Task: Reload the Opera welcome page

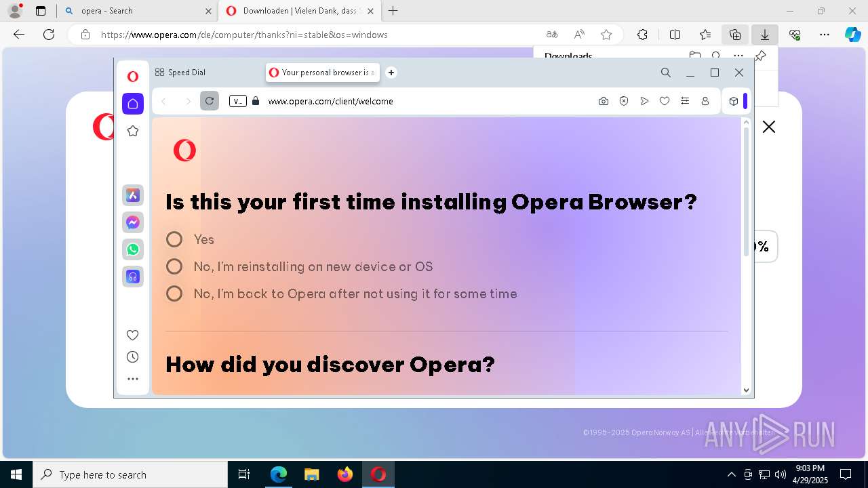Action: coord(210,101)
